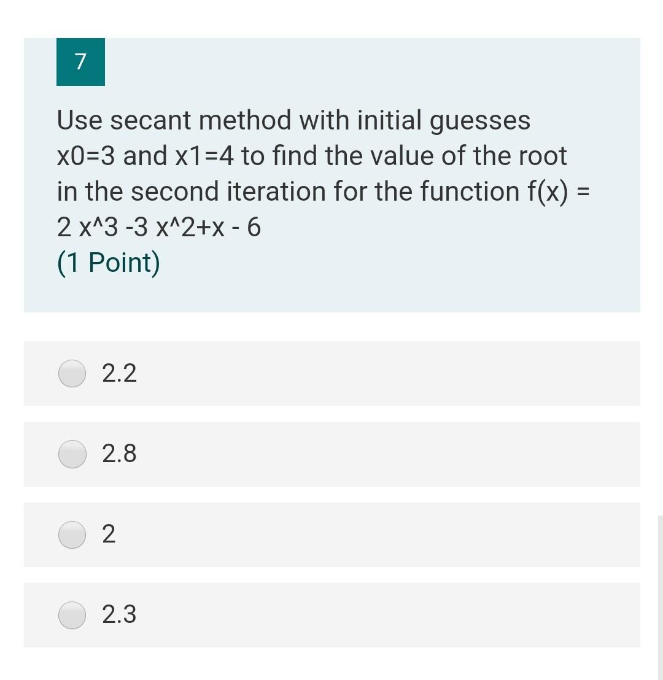Choose the answer option row labeled 2.8
Viewport: 663px width, 680px height.
pos(331,455)
